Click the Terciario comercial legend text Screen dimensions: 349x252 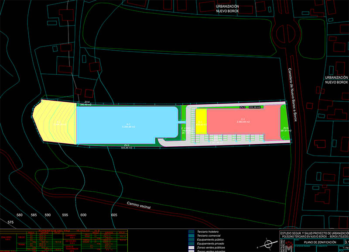click(x=209, y=236)
